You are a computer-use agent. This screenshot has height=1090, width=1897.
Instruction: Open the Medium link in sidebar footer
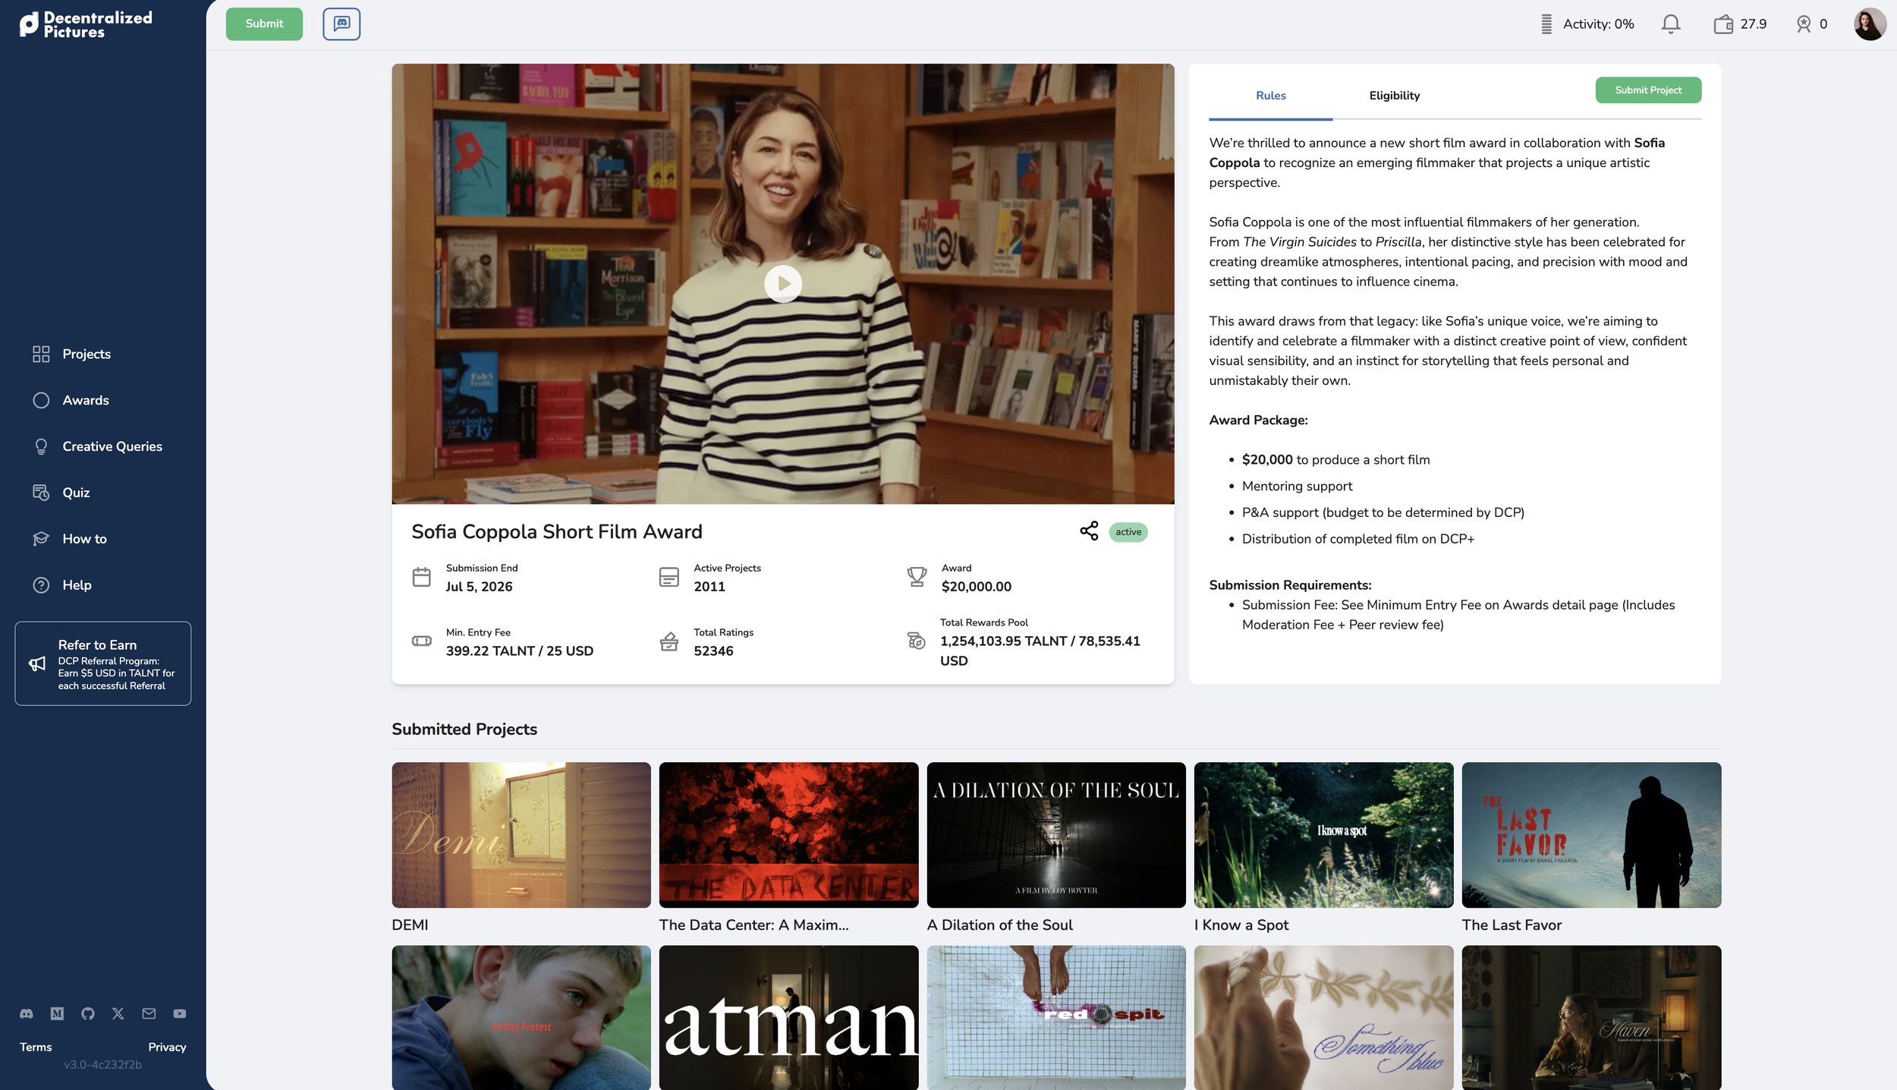(x=57, y=1013)
